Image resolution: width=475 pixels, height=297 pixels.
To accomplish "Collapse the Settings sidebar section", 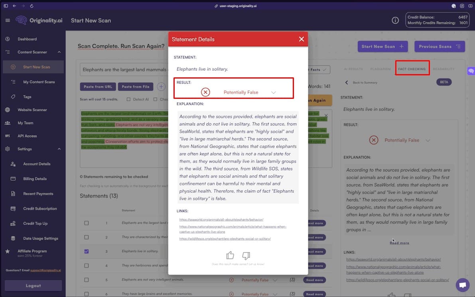I will click(59, 149).
